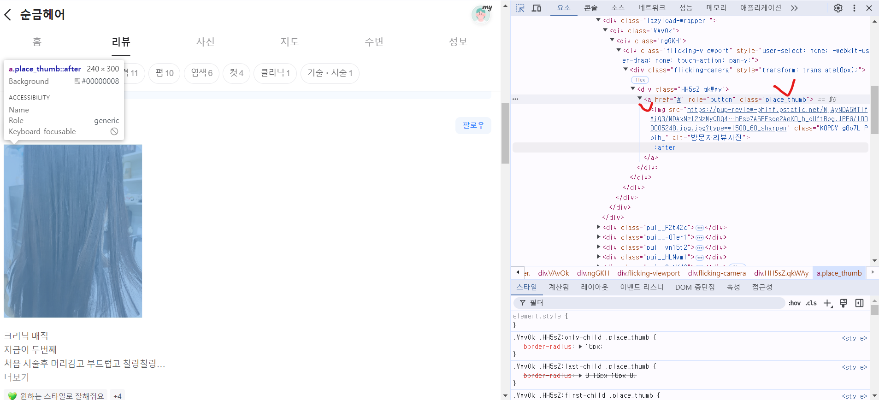The width and height of the screenshot is (879, 400).
Task: Expand the pui__vn15t2 div node
Action: pyautogui.click(x=598, y=247)
